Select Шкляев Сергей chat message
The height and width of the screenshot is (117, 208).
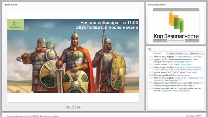coord(173,61)
